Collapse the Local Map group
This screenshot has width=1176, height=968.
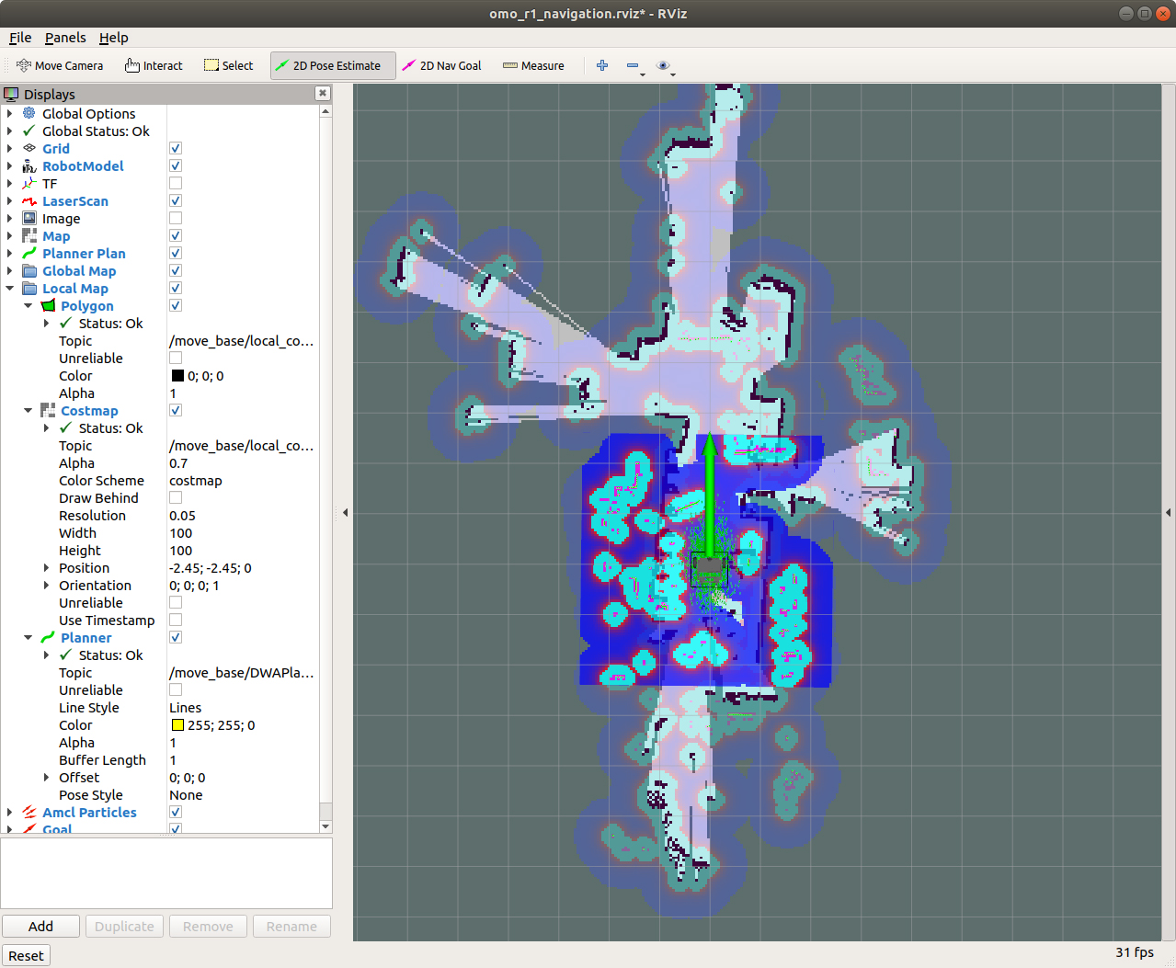point(10,289)
